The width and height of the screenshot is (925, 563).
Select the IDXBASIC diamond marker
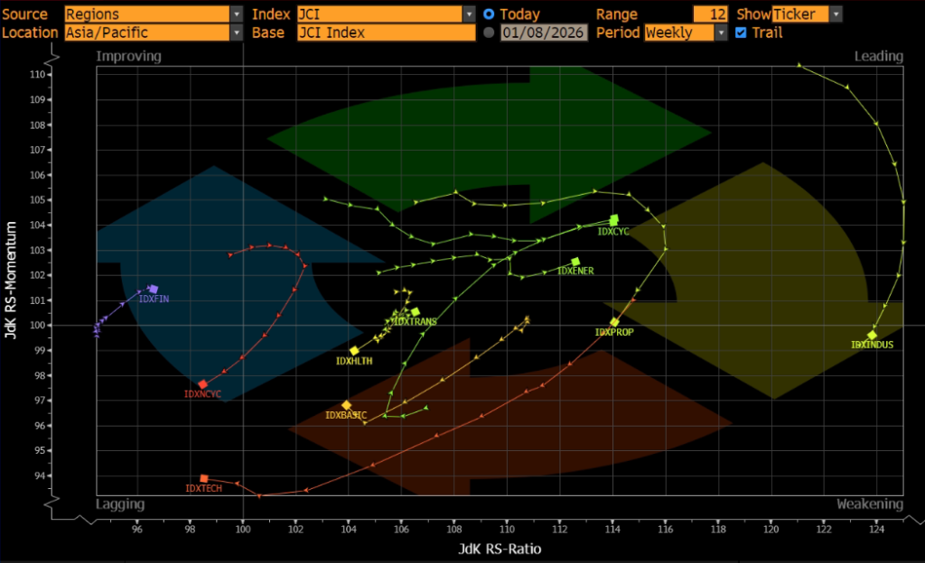(x=346, y=405)
